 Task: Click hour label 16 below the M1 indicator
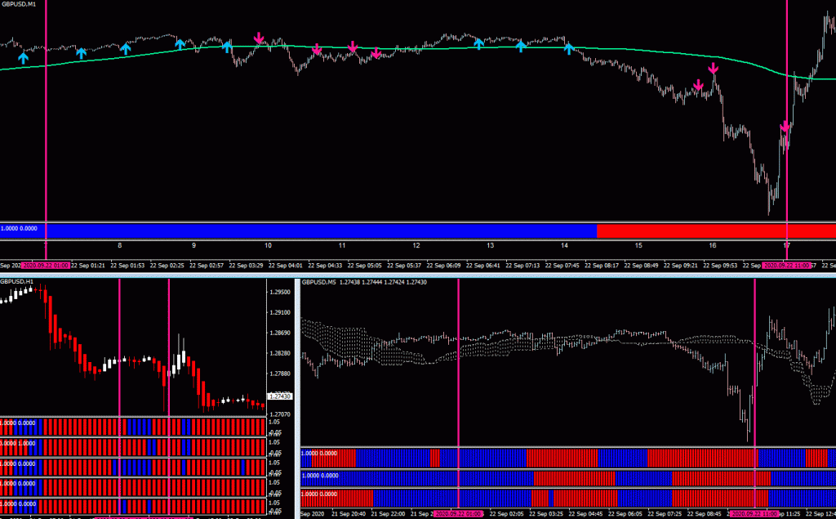712,246
